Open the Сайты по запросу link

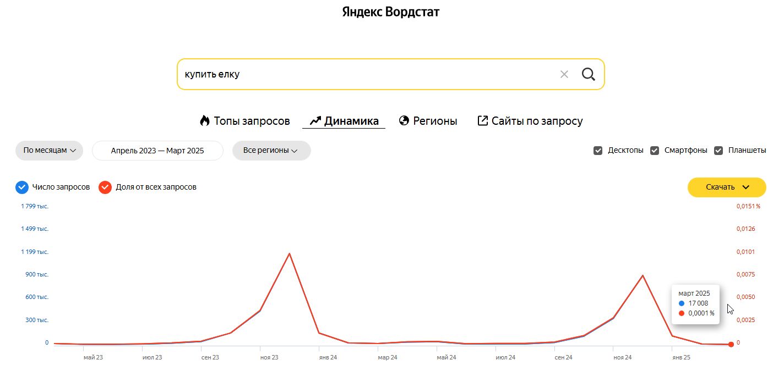(x=537, y=121)
